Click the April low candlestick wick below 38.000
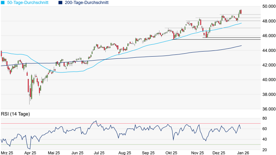Viewport: 276px width, 155px height. coord(29,101)
